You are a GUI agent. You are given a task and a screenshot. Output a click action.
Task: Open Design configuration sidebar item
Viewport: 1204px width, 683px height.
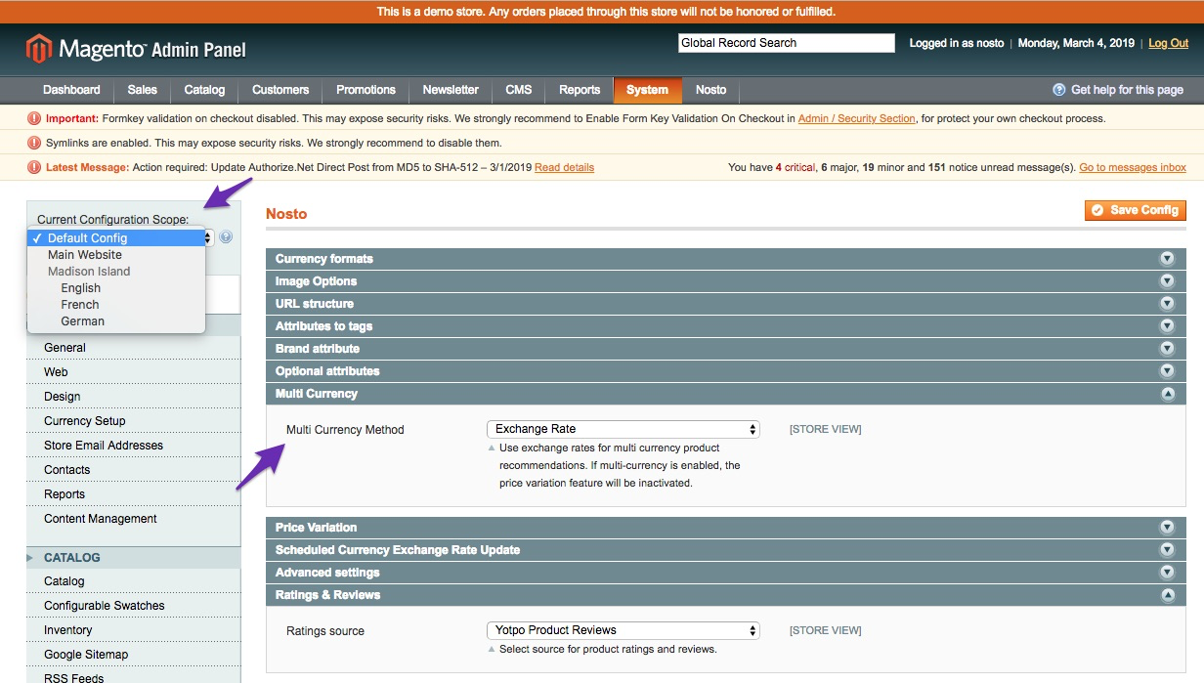pyautogui.click(x=133, y=397)
